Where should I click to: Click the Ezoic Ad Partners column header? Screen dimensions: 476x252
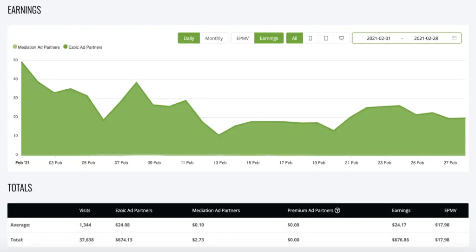[x=134, y=211]
